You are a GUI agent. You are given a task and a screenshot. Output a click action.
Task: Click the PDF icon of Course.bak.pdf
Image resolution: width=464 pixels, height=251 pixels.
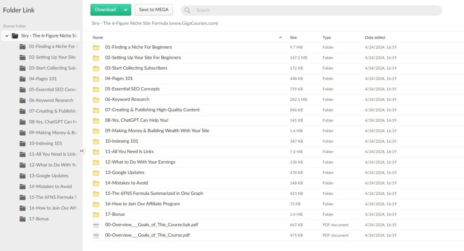(x=96, y=225)
